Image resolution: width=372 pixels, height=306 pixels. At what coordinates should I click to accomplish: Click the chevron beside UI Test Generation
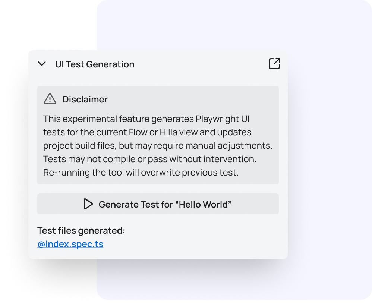tap(42, 64)
